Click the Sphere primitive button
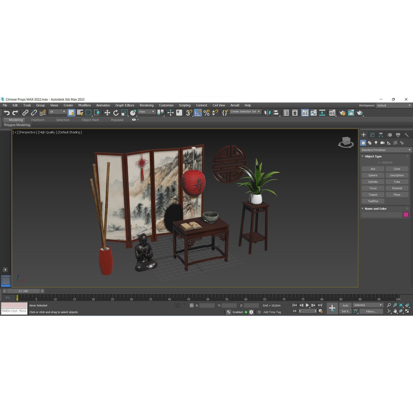This screenshot has height=413, width=413. click(x=373, y=176)
